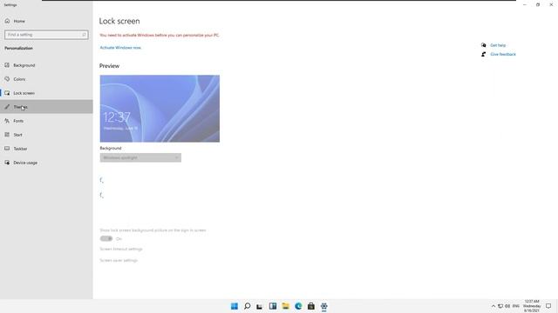This screenshot has width=558, height=313.
Task: Open Task View from the taskbar
Action: pyautogui.click(x=260, y=306)
